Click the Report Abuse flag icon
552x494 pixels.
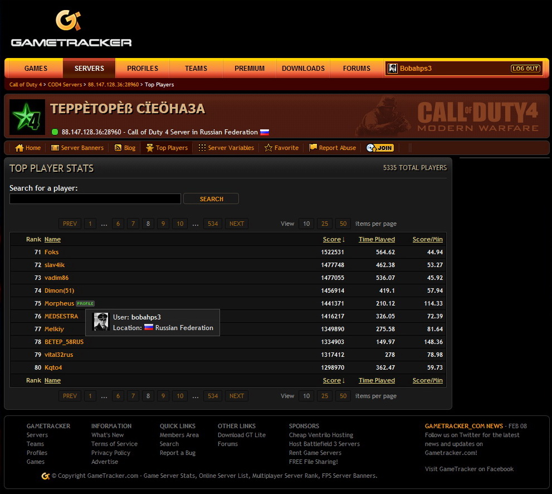(313, 148)
